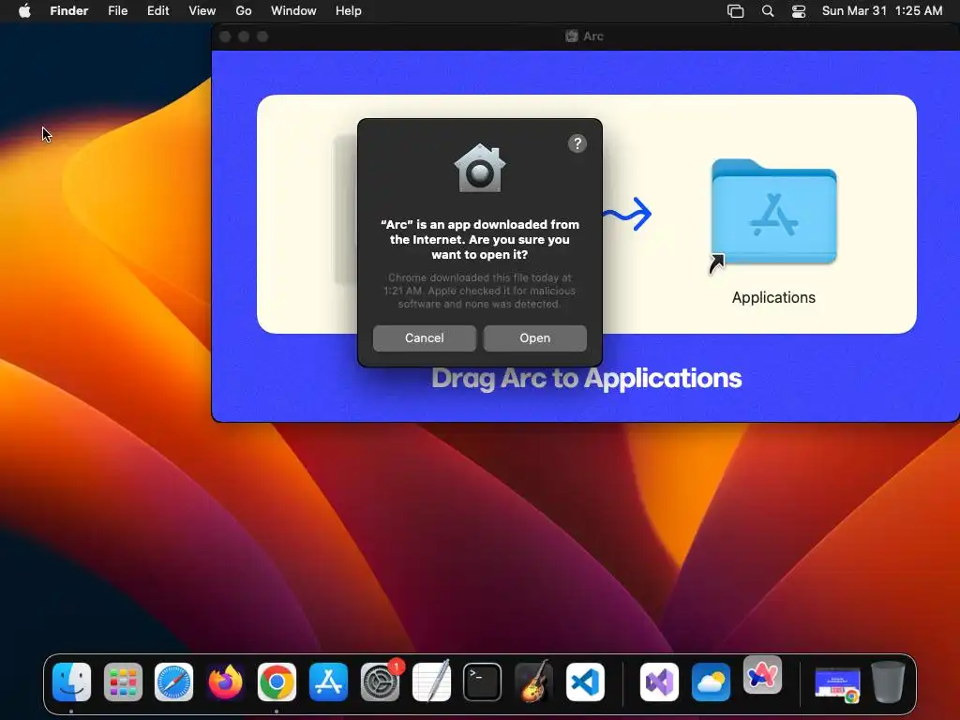Image resolution: width=960 pixels, height=720 pixels.
Task: Open the Finder menu
Action: point(69,11)
